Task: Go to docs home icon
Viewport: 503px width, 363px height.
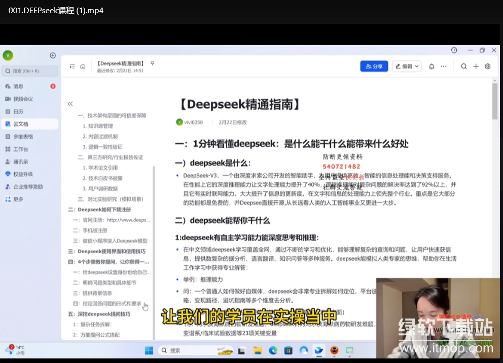Action: (83, 66)
